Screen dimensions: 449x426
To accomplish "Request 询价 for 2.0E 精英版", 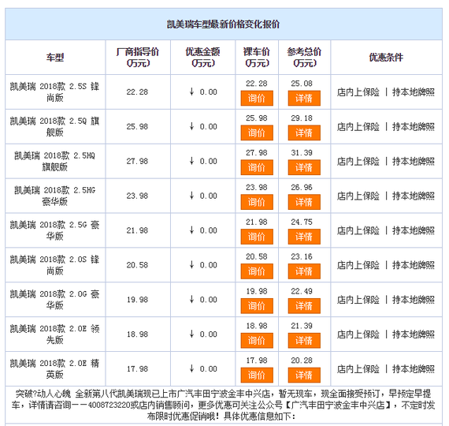I will pyautogui.click(x=257, y=376).
